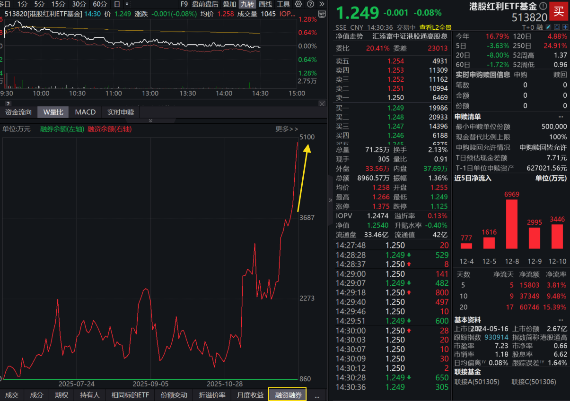Click the pencil edit icon near T+0融
Screen dimensions: 570x401
point(548,27)
